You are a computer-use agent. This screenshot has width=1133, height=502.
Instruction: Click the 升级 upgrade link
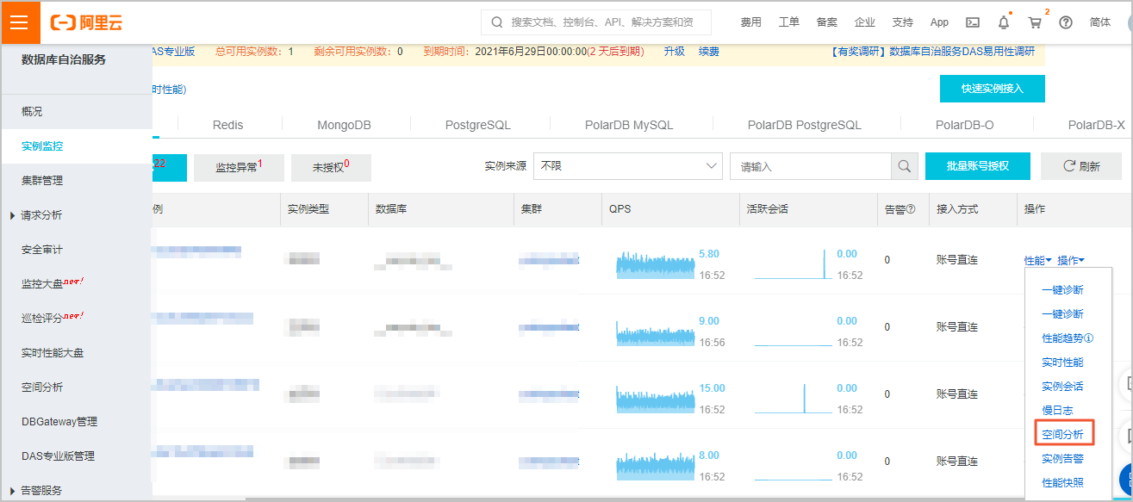pyautogui.click(x=674, y=52)
